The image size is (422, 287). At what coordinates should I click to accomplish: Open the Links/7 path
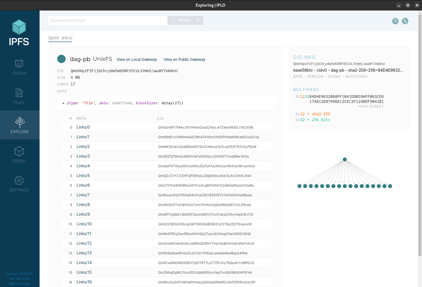[83, 195]
